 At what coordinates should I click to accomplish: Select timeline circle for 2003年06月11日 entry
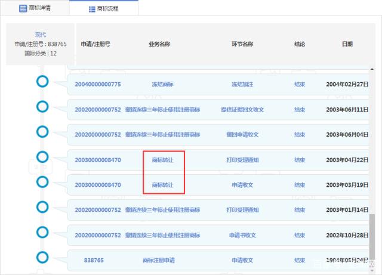(x=42, y=106)
